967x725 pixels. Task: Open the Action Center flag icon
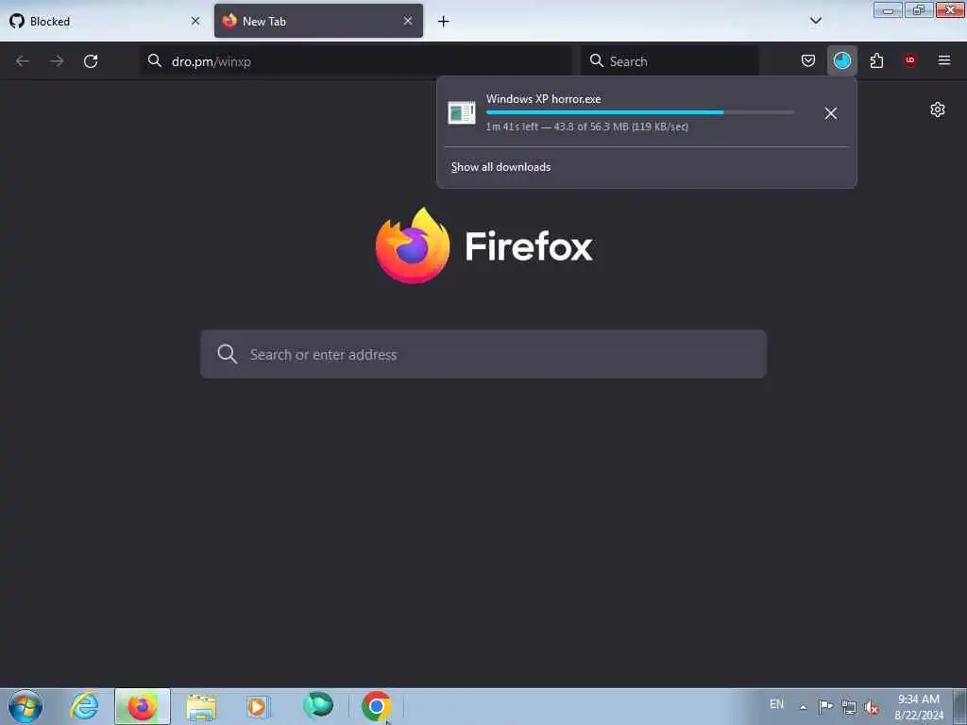tap(825, 706)
